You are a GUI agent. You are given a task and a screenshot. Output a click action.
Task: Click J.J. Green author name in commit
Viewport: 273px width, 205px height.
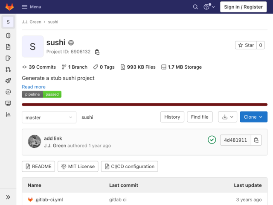[x=55, y=146]
